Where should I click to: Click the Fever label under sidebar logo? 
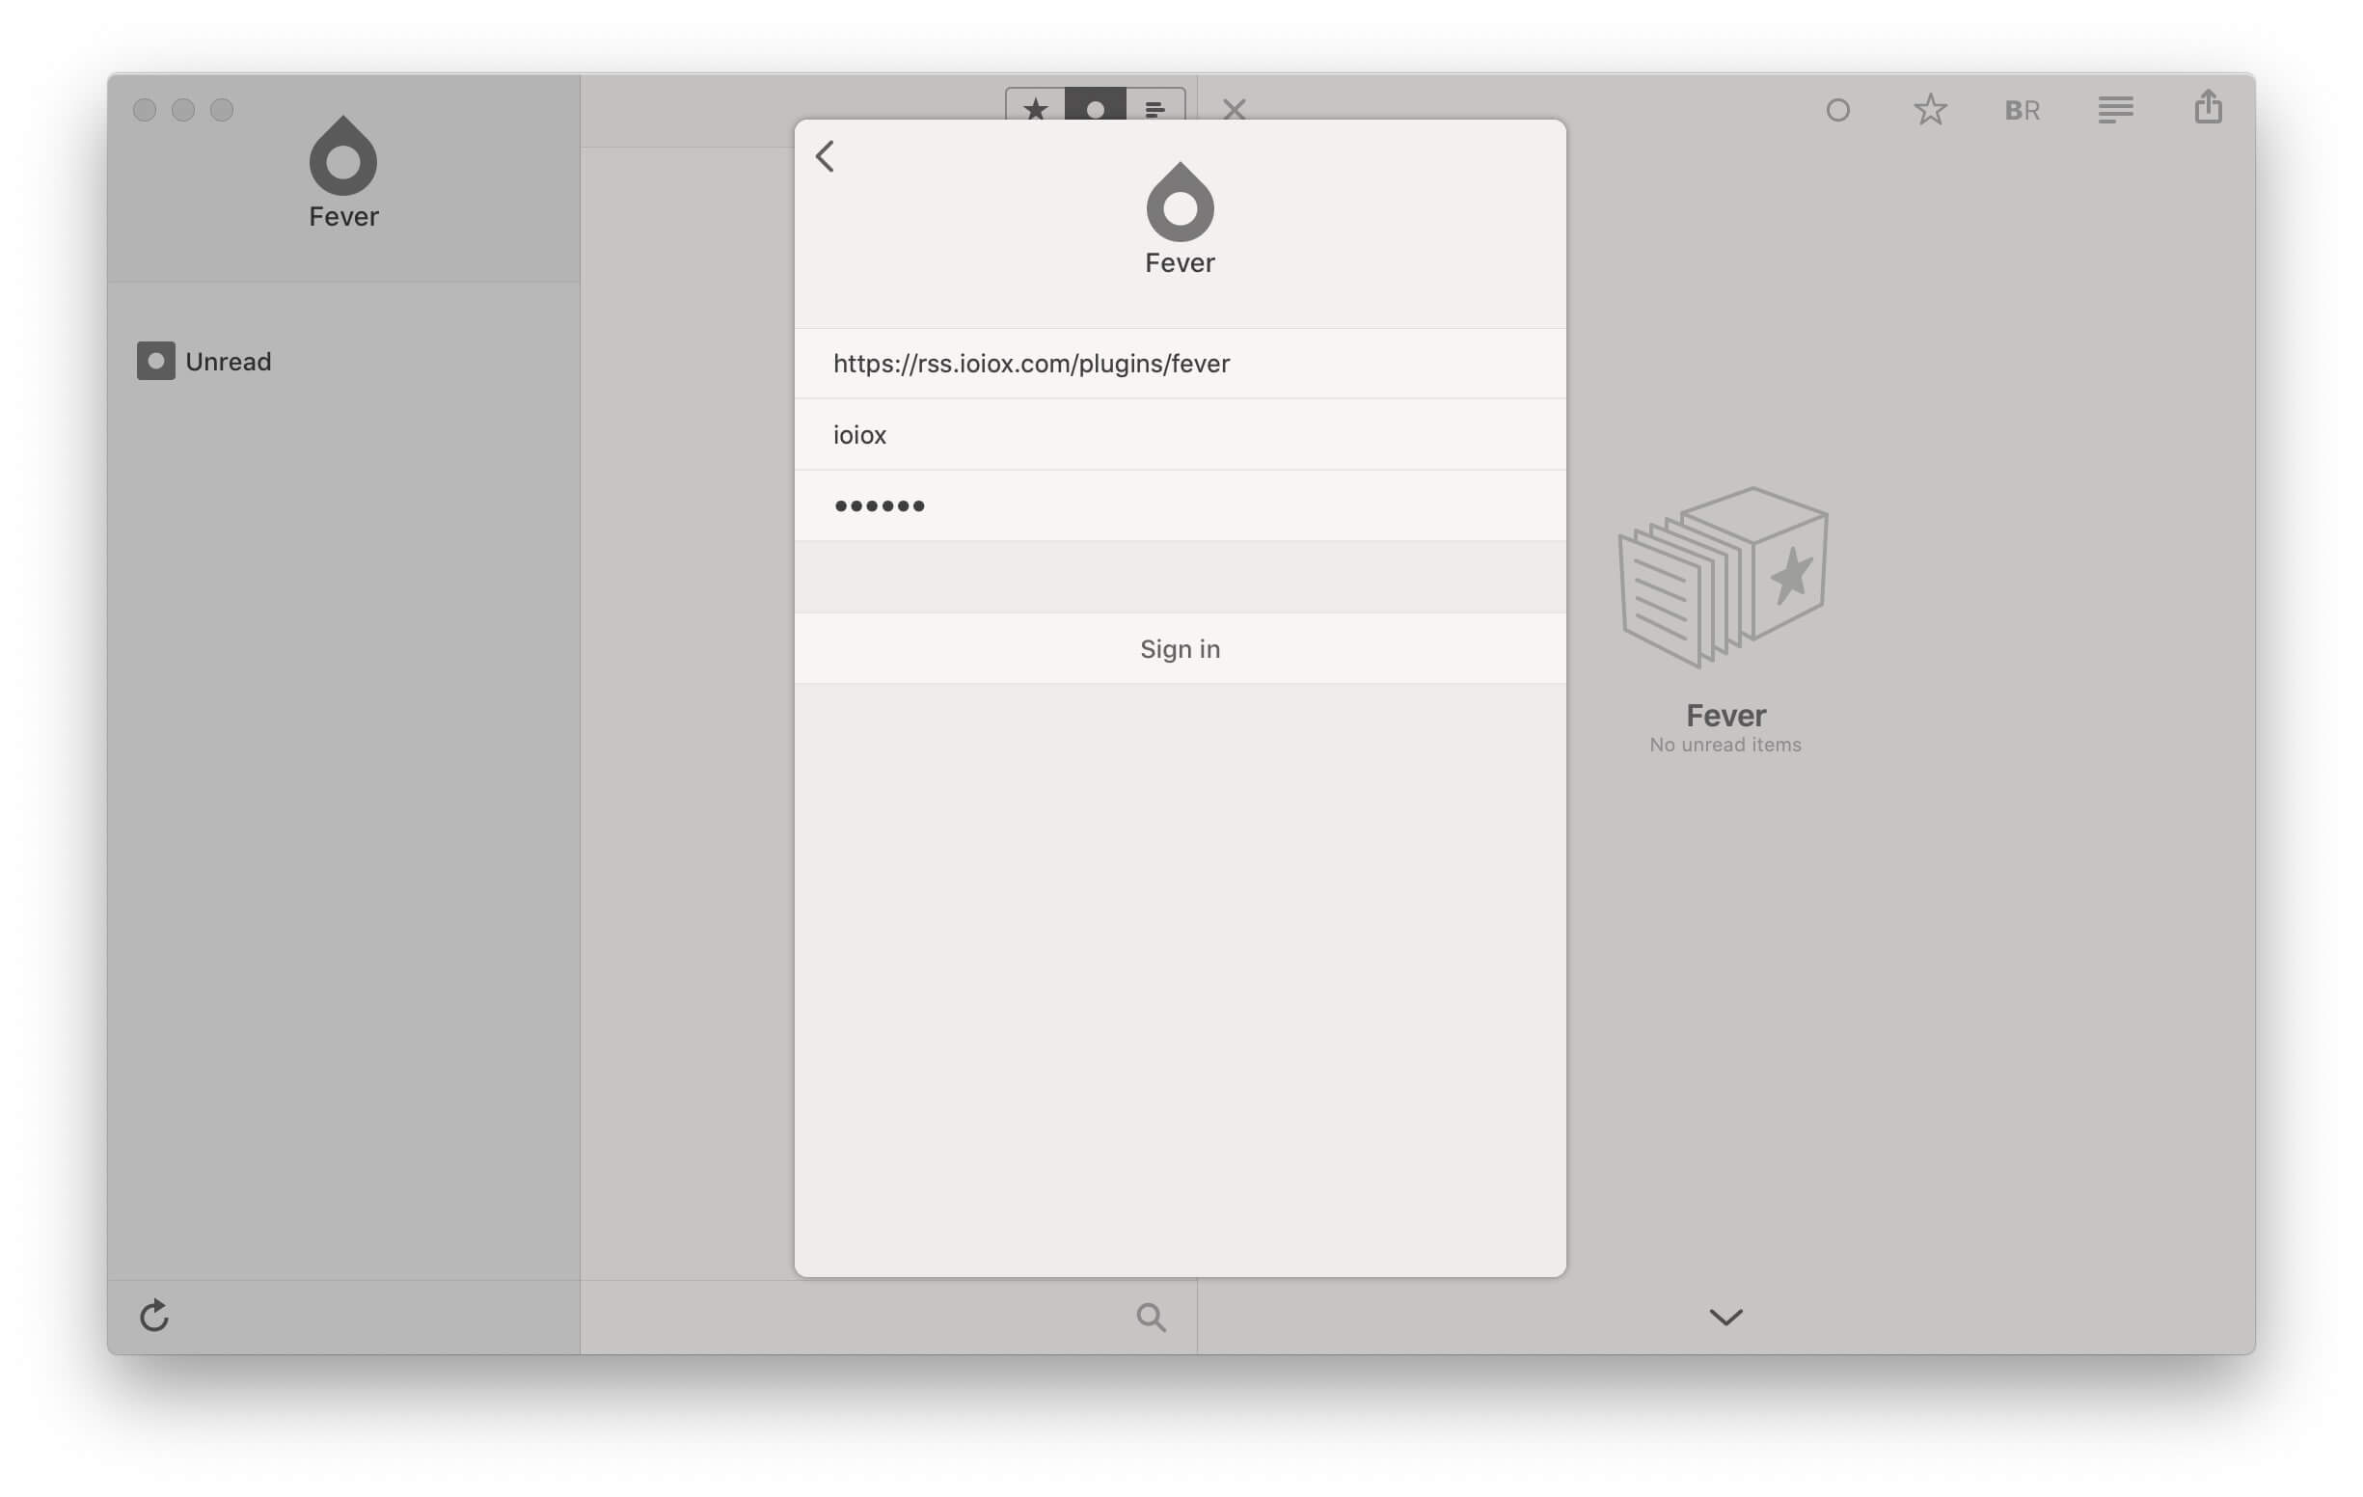point(343,217)
